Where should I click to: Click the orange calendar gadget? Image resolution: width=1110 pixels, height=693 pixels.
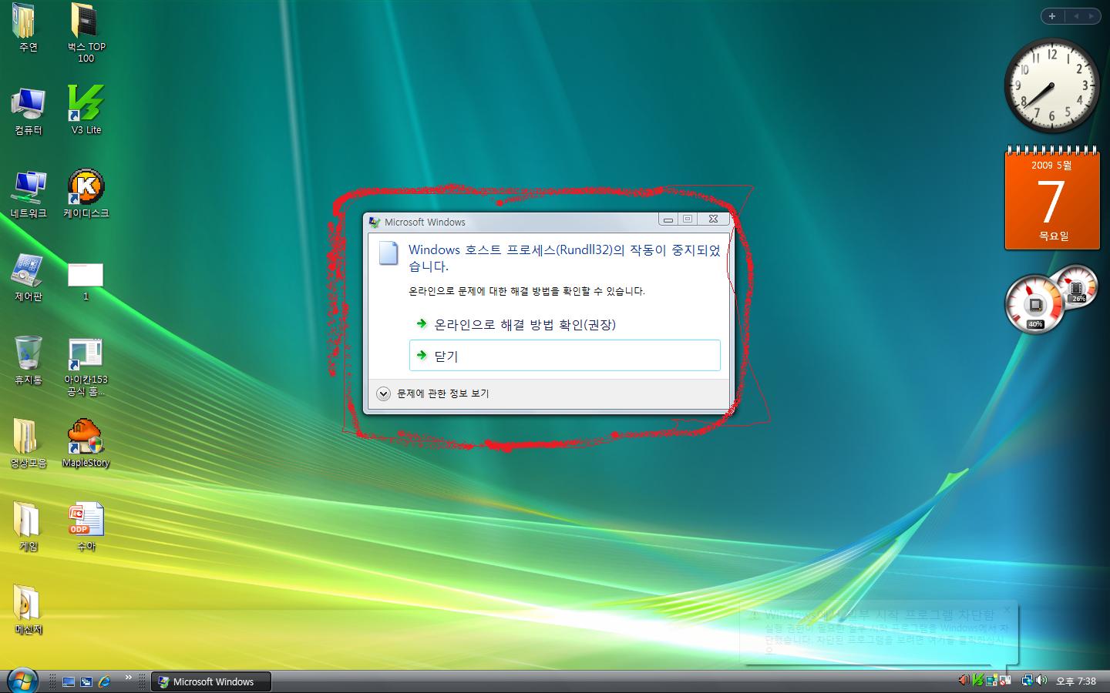point(1052,199)
